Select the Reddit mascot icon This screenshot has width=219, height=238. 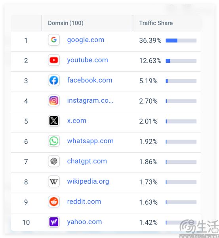tap(54, 202)
